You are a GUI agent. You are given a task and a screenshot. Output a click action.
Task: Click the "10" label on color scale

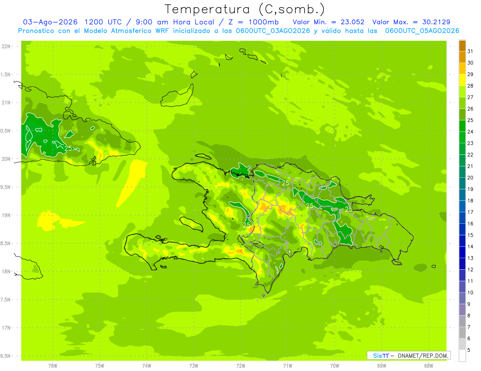pyautogui.click(x=471, y=293)
